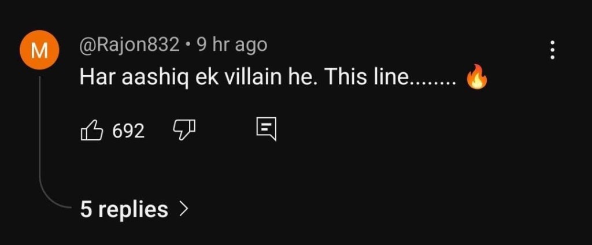The height and width of the screenshot is (245, 592).
Task: Click the chevron arrow beside 5 replies
Action: click(183, 209)
